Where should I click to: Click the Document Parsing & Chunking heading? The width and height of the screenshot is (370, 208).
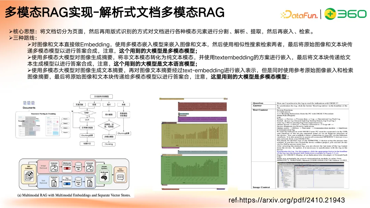[44, 114]
